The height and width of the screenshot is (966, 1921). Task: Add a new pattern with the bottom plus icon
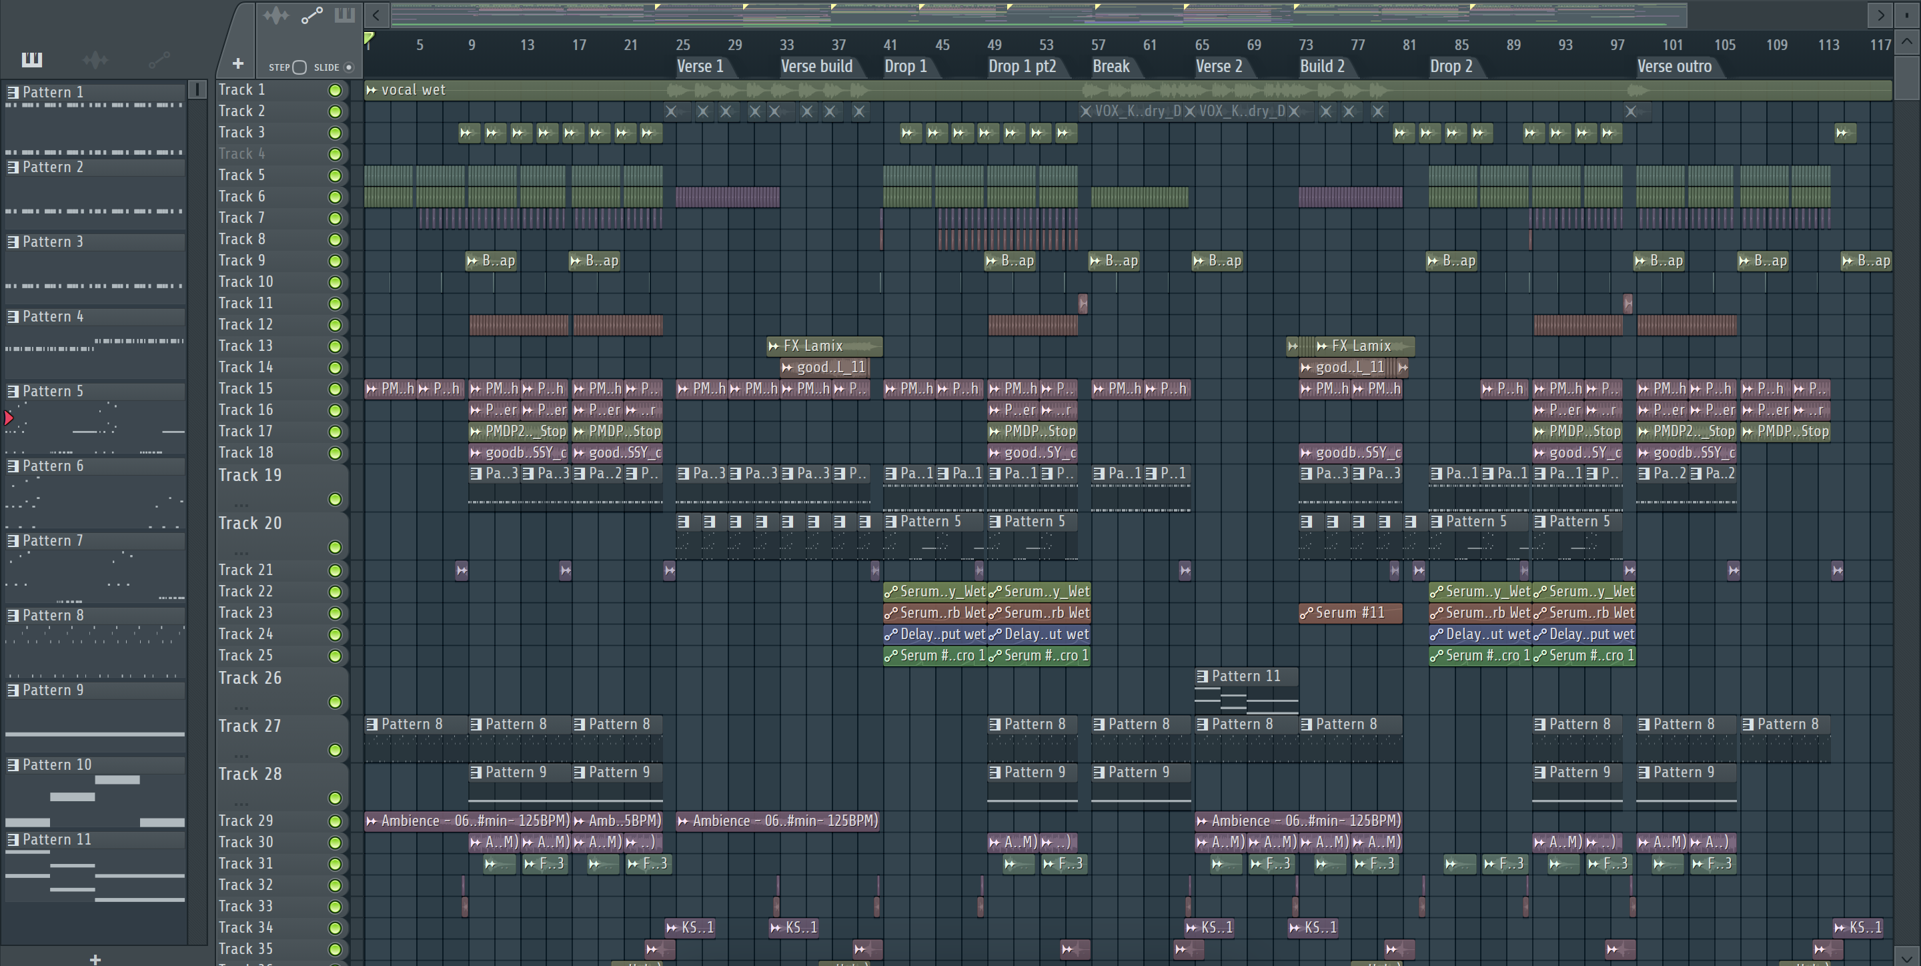(x=95, y=959)
